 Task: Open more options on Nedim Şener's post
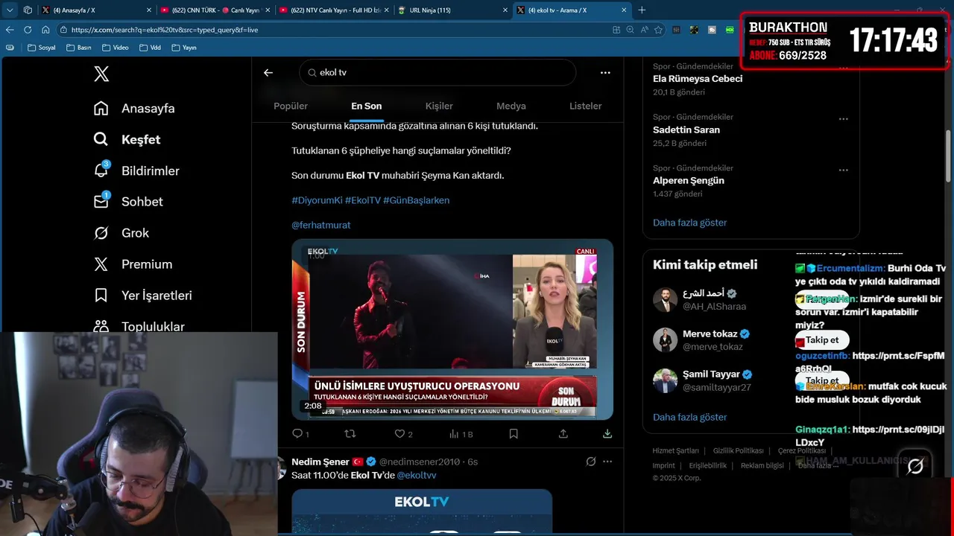pos(608,462)
